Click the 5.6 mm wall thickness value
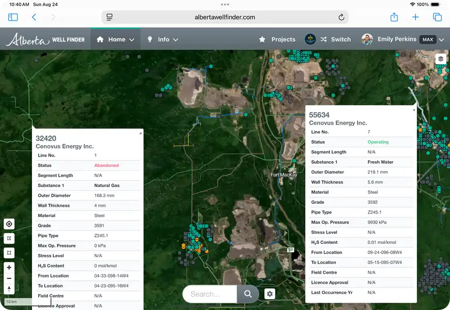Viewport: 450px width, 310px height. (375, 182)
